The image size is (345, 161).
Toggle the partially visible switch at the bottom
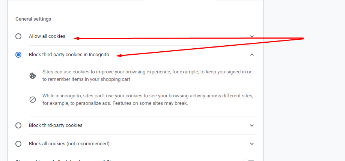[249, 160]
